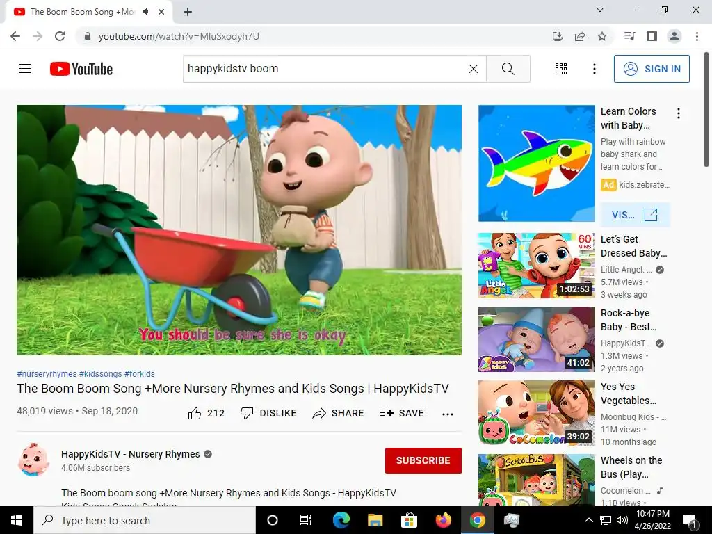Go to YouTube home via logo
This screenshot has height=534, width=712.
pyautogui.click(x=81, y=69)
